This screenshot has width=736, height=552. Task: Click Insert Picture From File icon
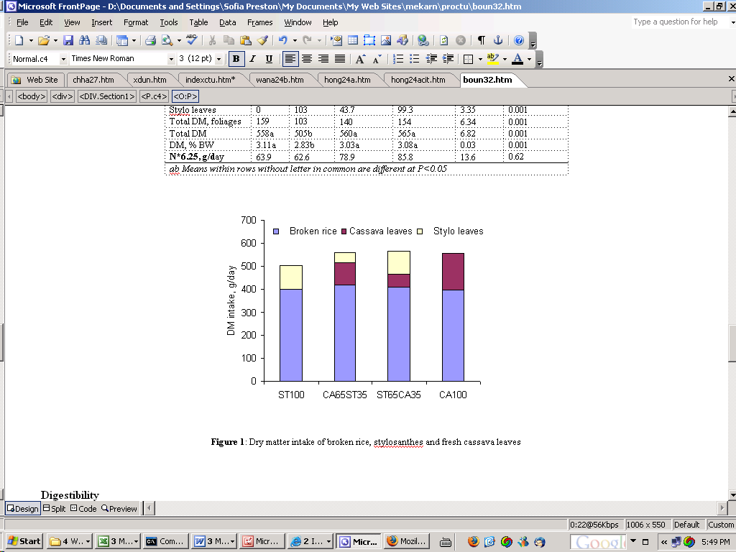[x=386, y=40]
